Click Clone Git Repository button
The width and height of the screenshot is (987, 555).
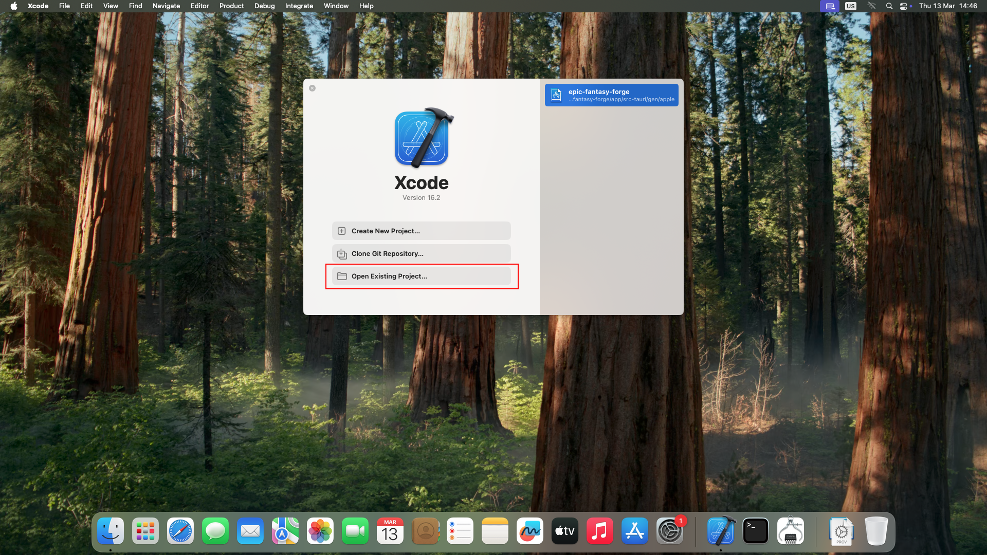coord(421,253)
